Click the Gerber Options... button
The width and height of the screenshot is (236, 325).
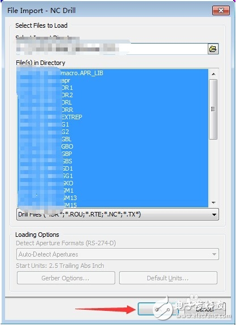pos(66,278)
